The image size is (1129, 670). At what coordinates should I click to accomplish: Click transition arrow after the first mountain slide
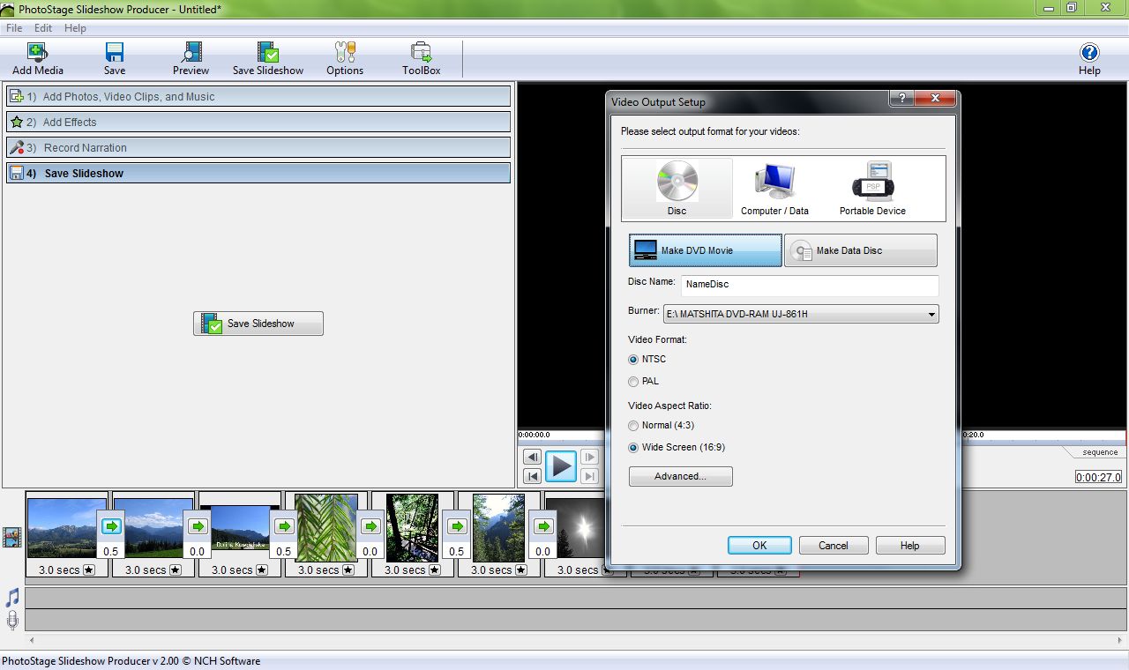[111, 526]
